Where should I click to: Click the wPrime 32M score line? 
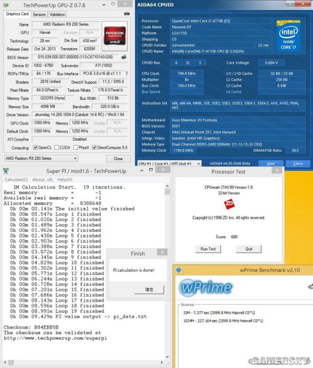coord(219,312)
